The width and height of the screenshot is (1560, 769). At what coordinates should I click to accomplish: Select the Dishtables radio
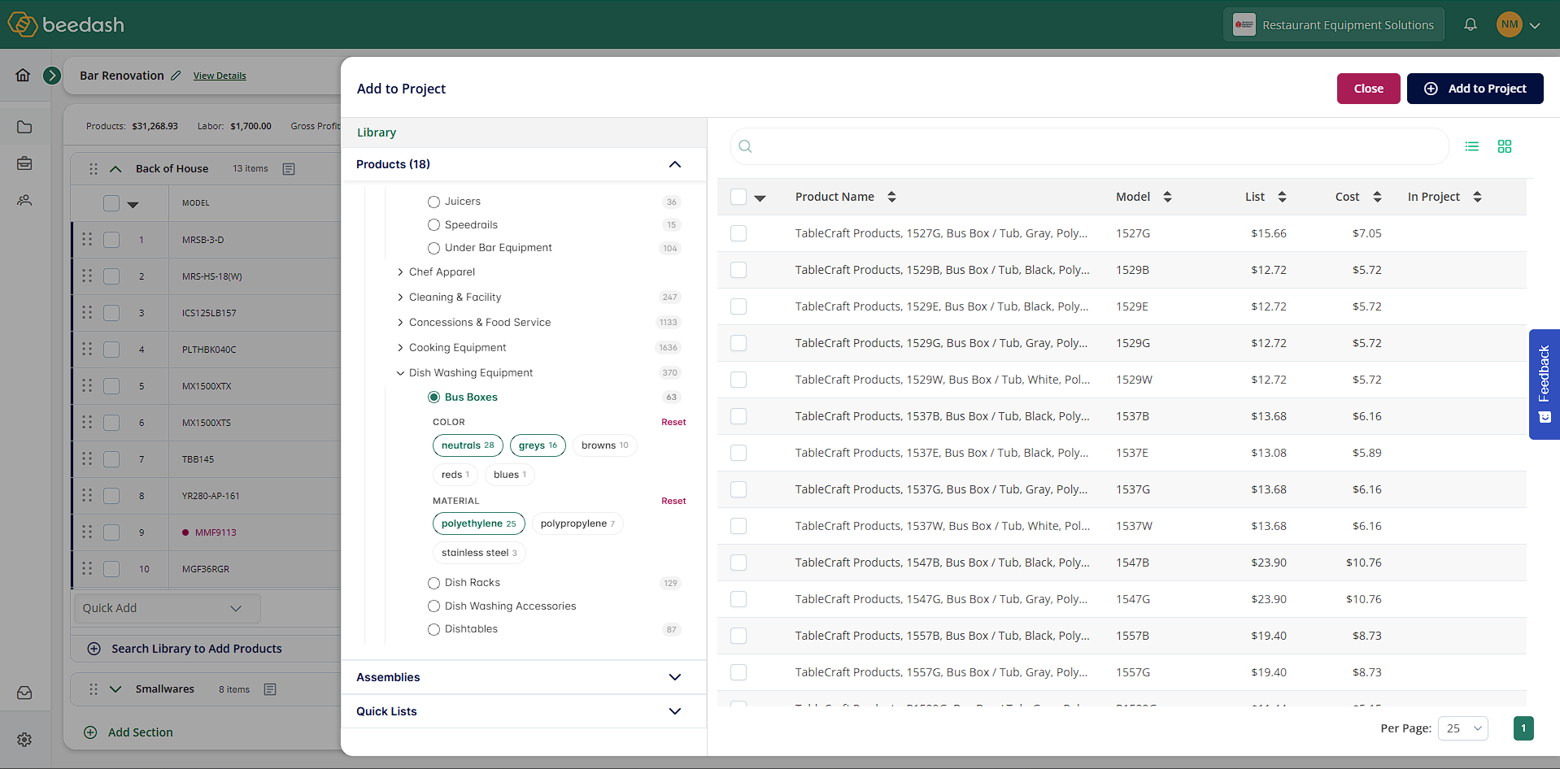click(x=434, y=629)
